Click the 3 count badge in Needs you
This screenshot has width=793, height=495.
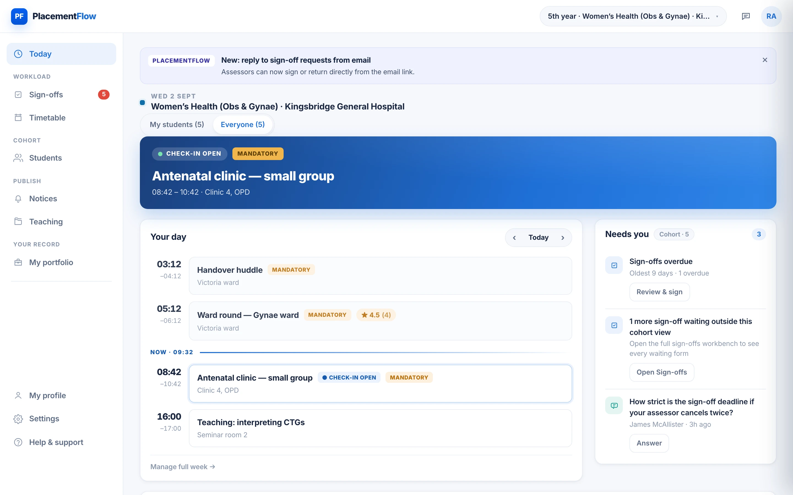759,234
